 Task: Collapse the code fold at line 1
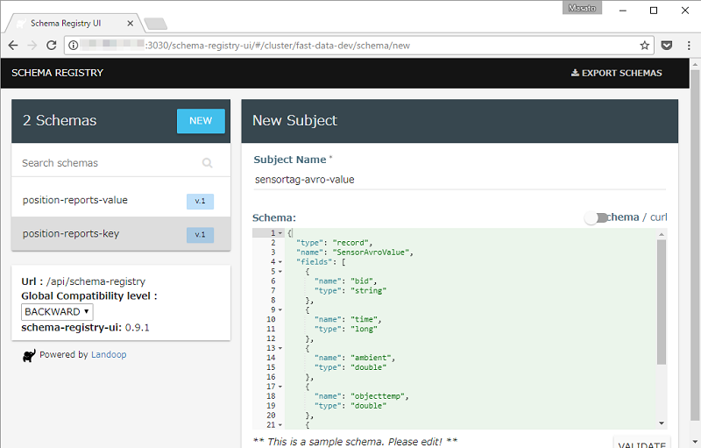pyautogui.click(x=280, y=233)
